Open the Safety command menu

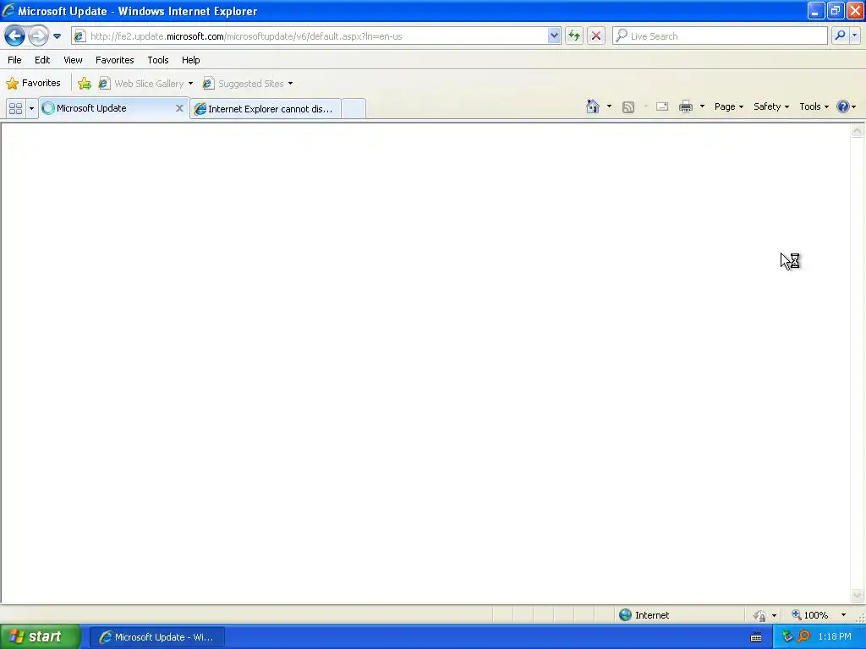(771, 106)
